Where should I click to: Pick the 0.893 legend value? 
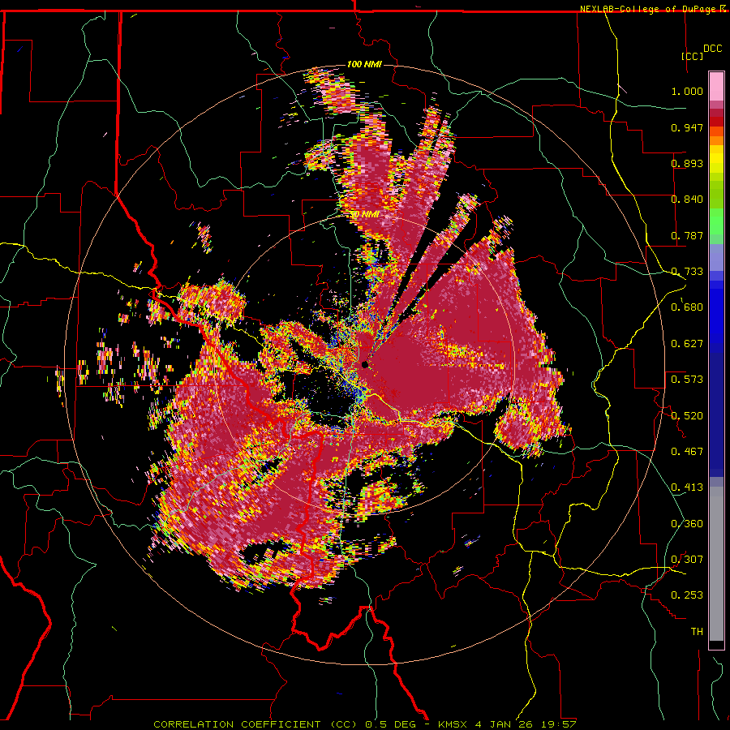click(x=687, y=163)
